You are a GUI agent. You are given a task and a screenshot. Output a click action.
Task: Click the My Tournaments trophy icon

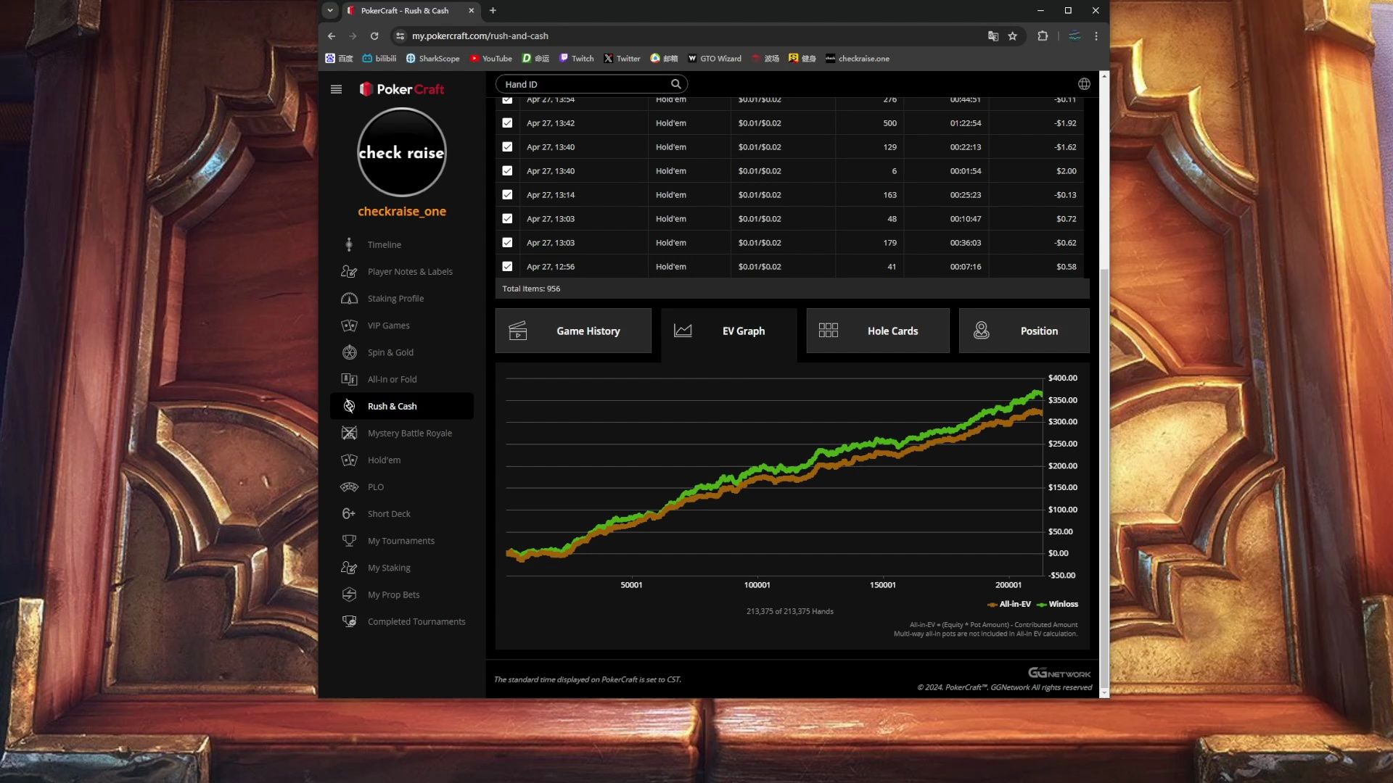coord(349,541)
